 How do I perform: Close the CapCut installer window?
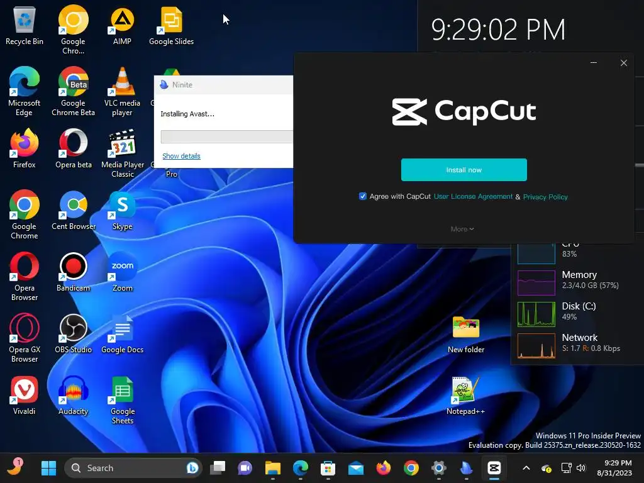point(623,63)
